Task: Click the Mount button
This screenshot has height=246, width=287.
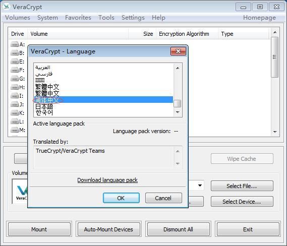Action: (39, 229)
